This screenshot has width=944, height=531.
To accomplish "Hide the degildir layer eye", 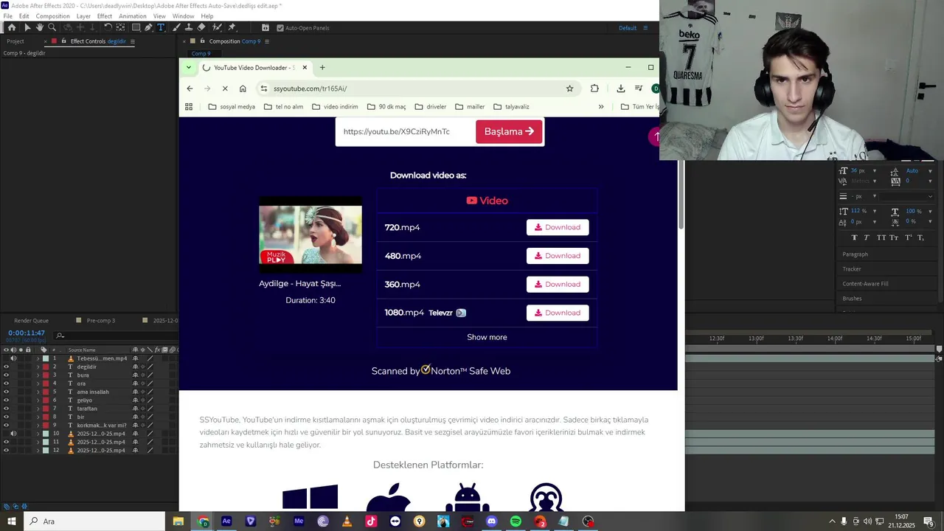I will click(x=6, y=367).
